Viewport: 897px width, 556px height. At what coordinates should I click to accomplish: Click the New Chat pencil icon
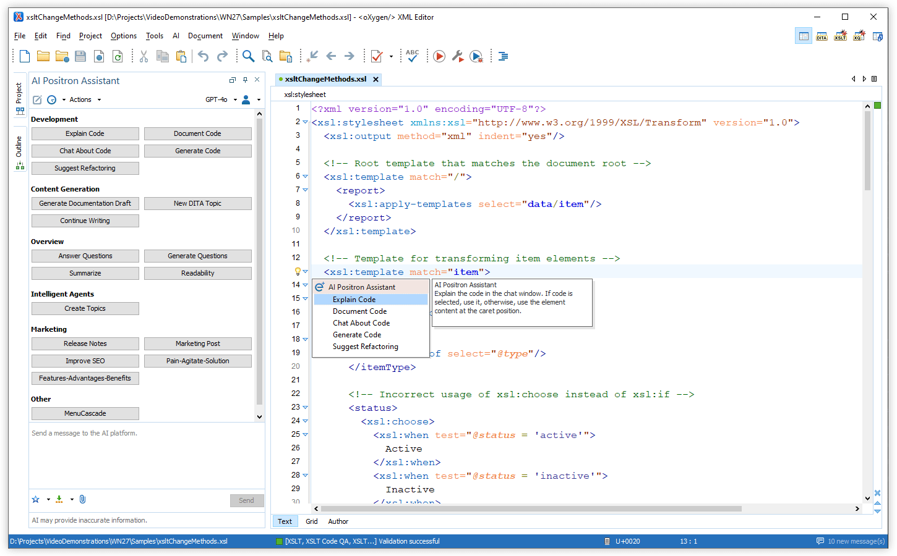[37, 99]
